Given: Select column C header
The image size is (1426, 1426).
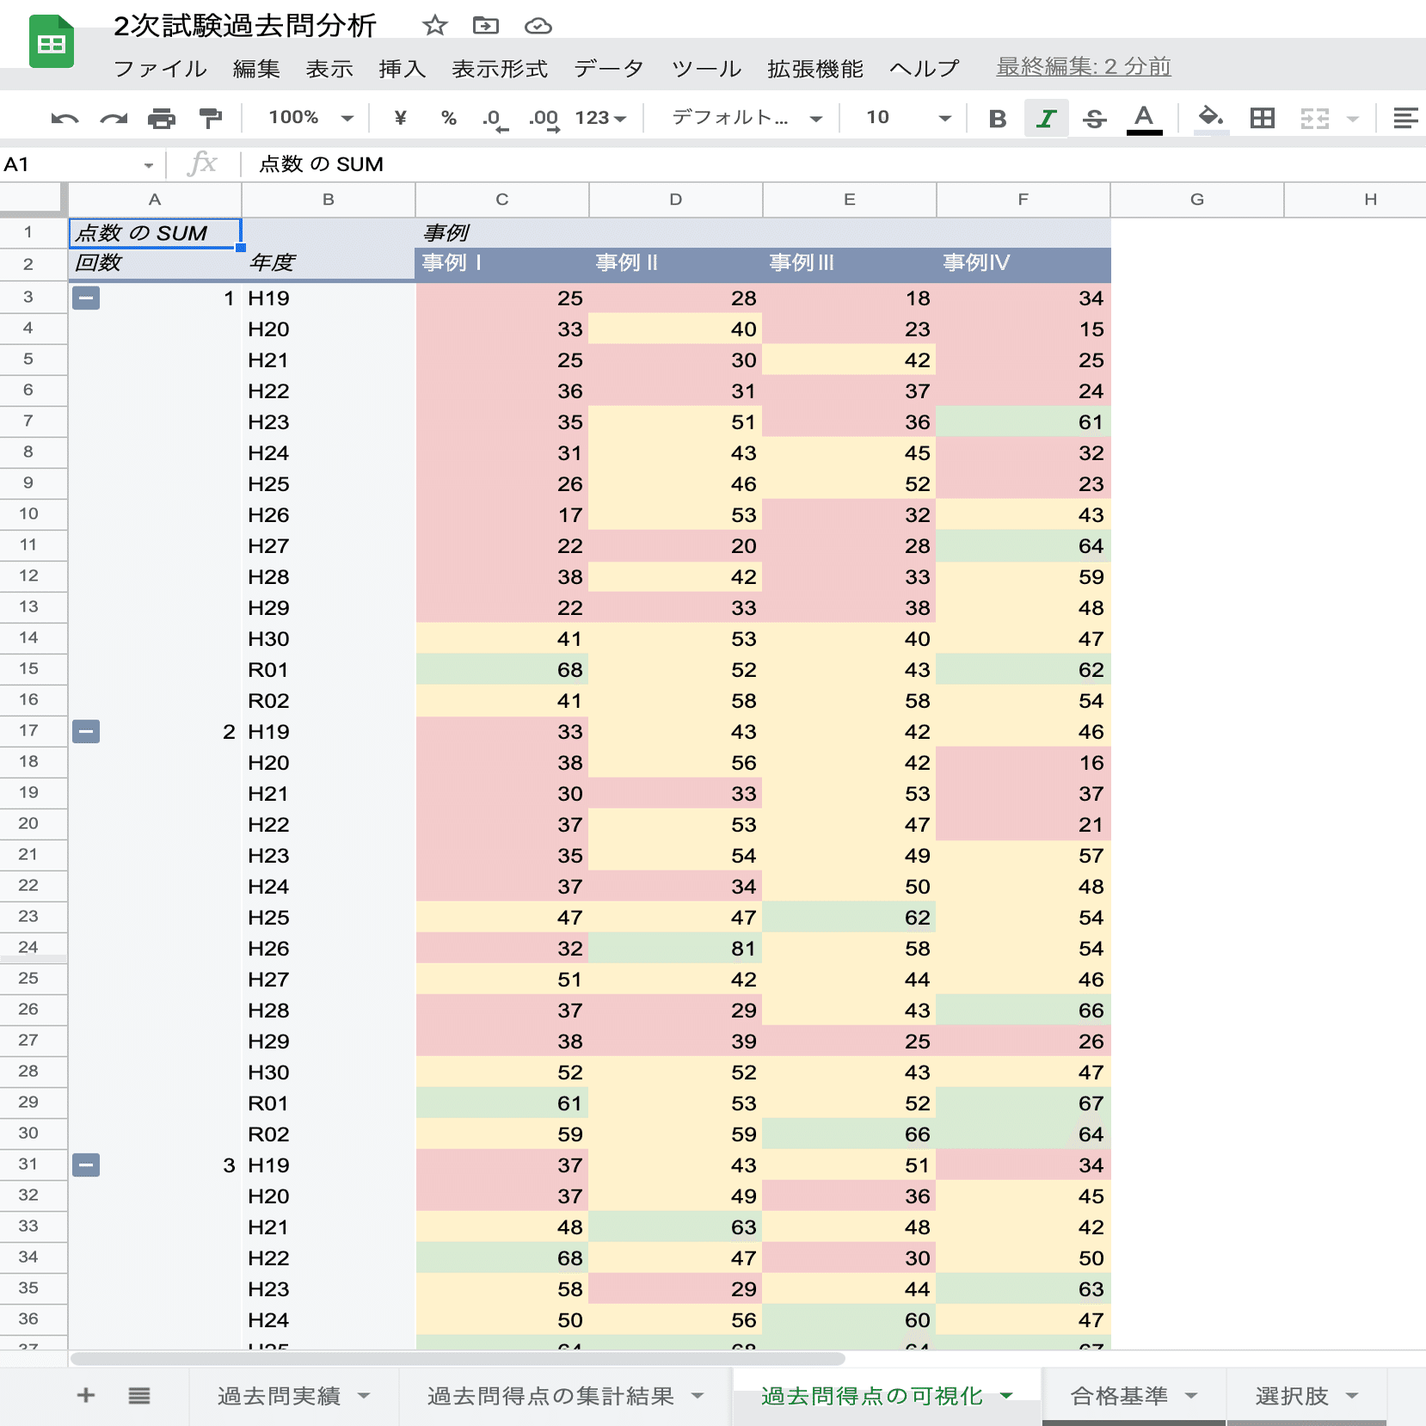Looking at the screenshot, I should click(502, 200).
